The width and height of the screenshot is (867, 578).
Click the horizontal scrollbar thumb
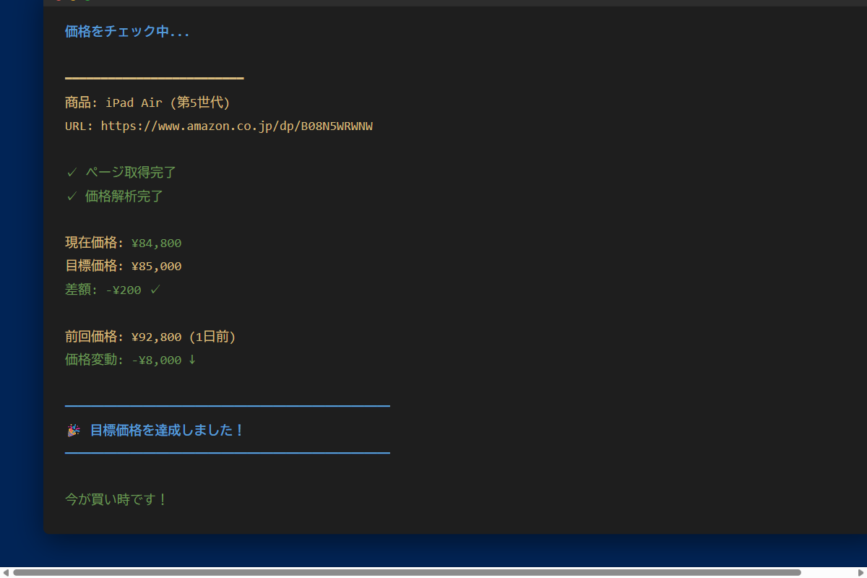405,572
